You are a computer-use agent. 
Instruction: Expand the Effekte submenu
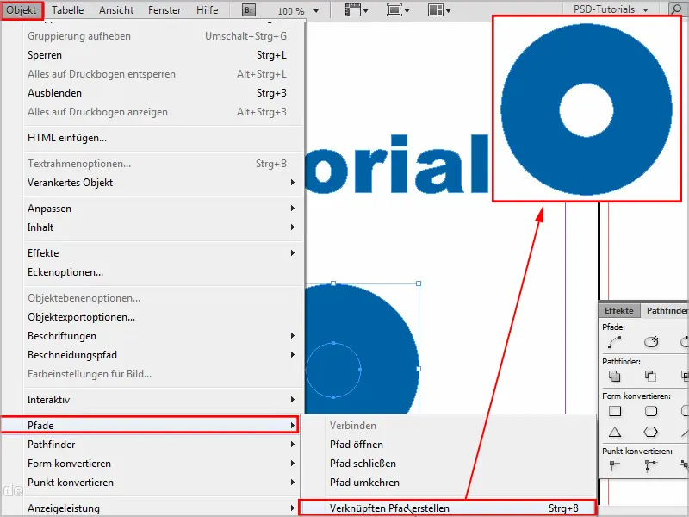point(292,253)
